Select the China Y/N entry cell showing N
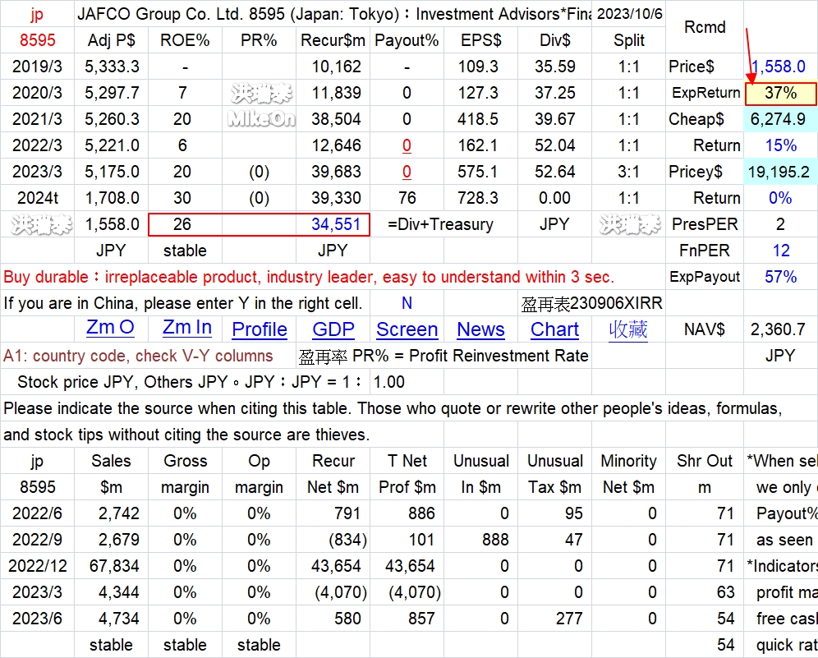Viewport: 818px width, 658px height. (407, 303)
